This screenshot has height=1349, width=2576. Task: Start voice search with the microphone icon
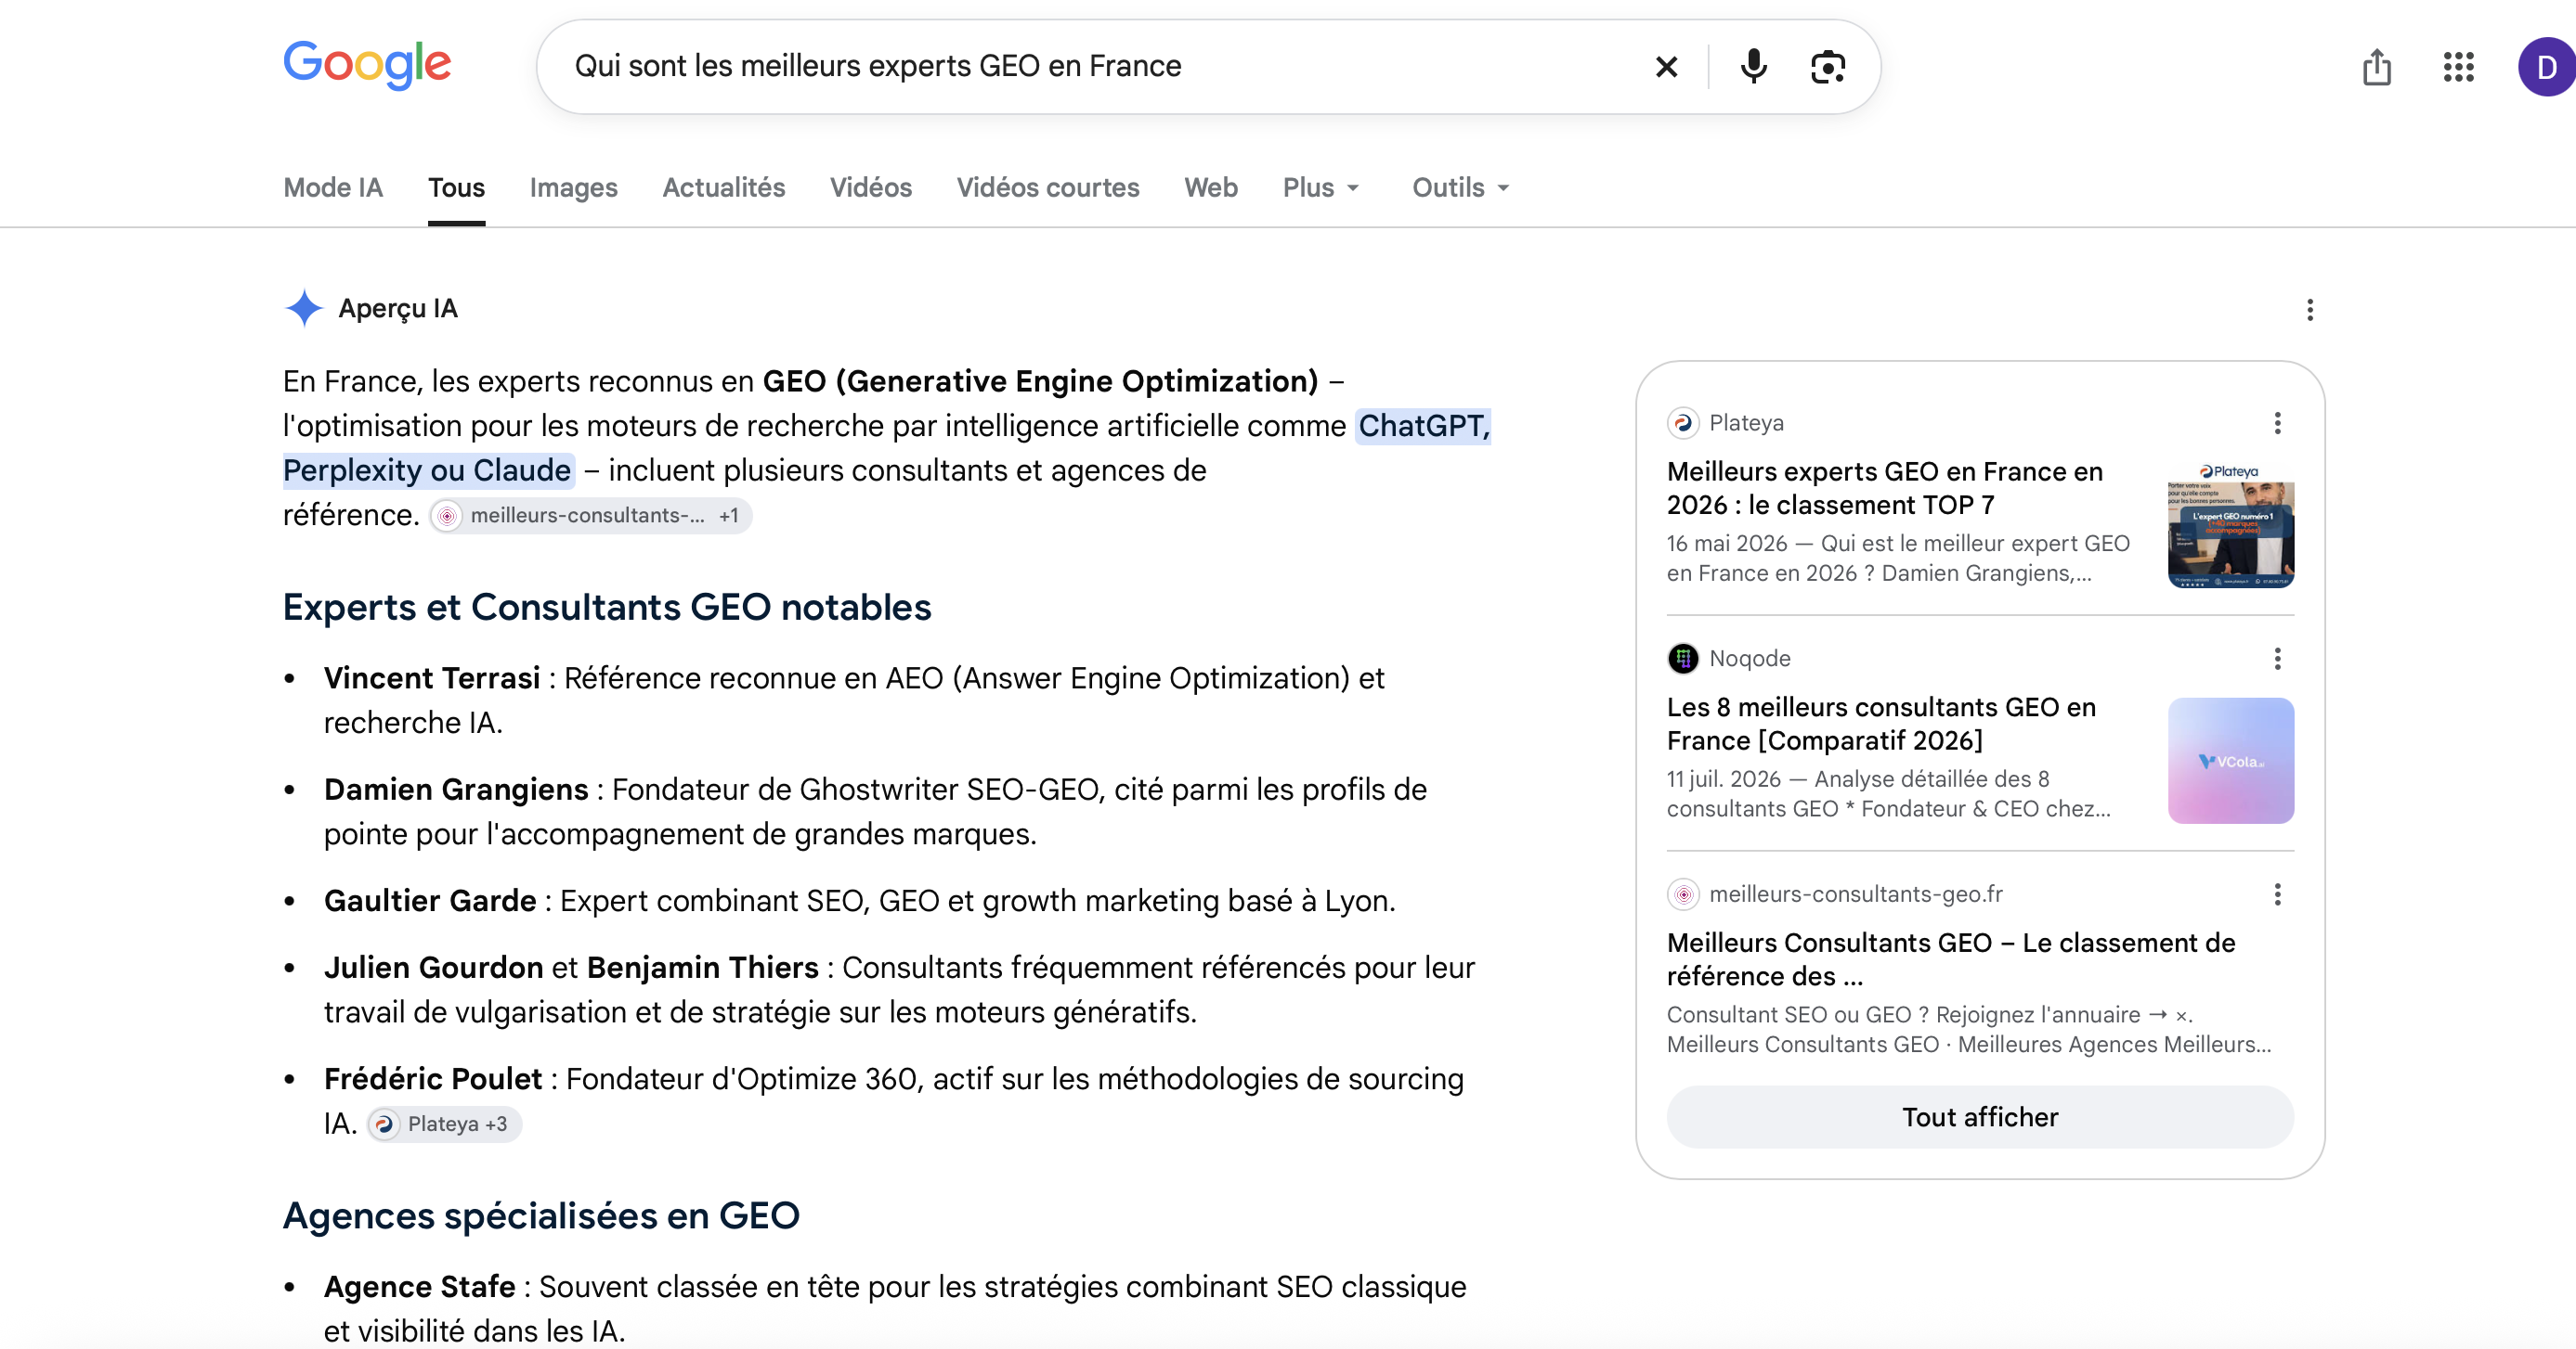pyautogui.click(x=1753, y=67)
